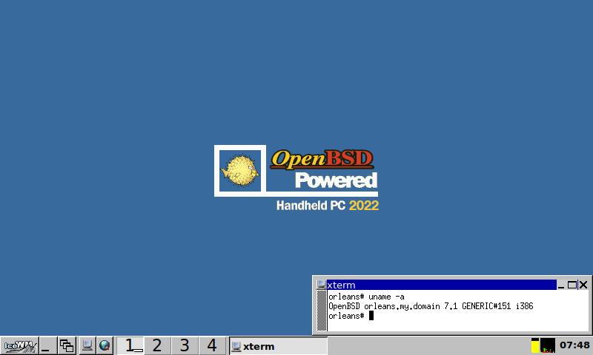Click the show desktop button in taskbar
593x355 pixels.
click(x=47, y=345)
